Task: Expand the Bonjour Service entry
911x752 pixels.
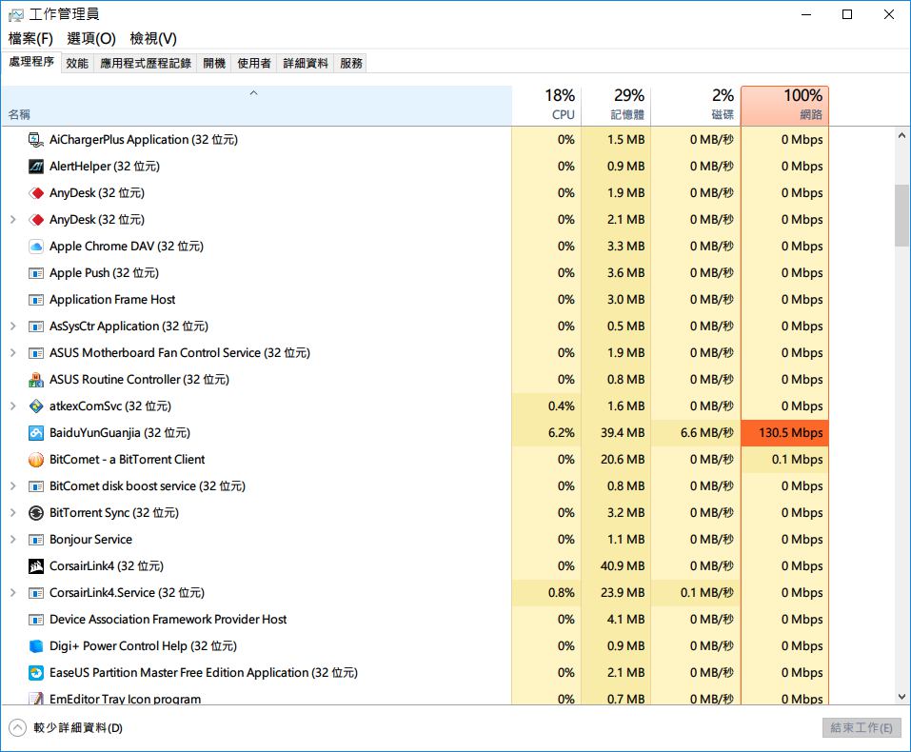Action: (x=12, y=540)
